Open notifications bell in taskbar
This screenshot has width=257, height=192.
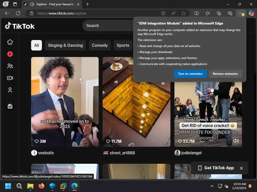(250, 186)
